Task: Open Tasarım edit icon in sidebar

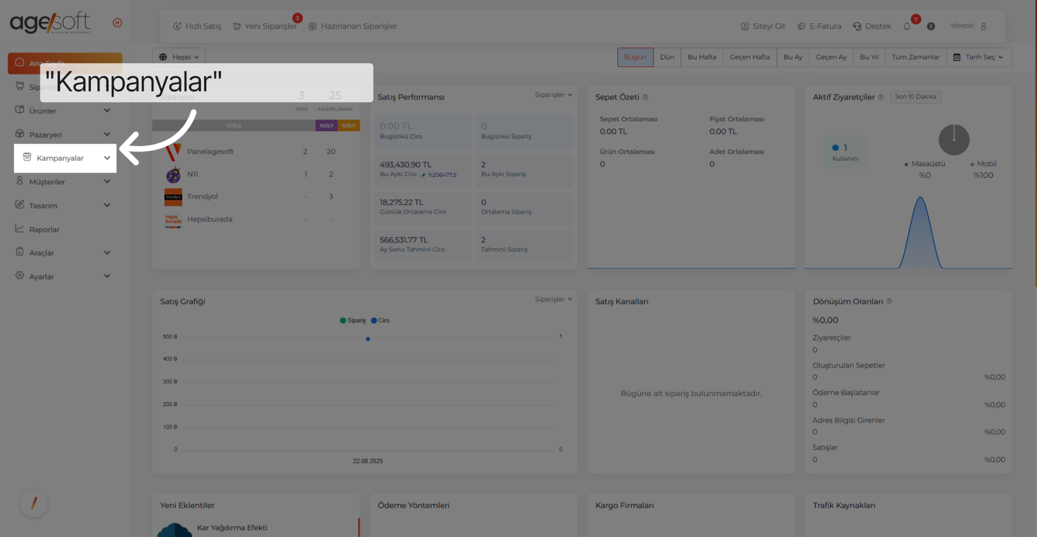Action: (20, 204)
